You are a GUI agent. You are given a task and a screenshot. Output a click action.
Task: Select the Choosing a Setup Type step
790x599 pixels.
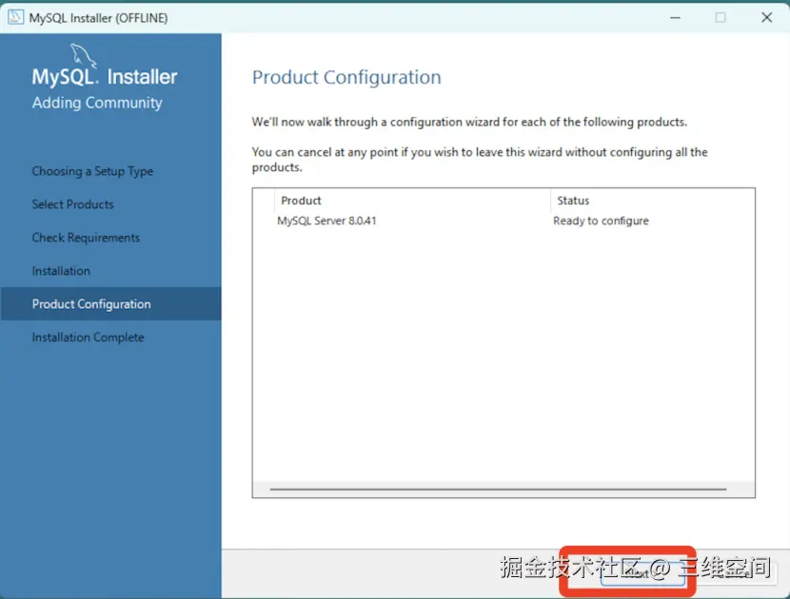pos(92,171)
